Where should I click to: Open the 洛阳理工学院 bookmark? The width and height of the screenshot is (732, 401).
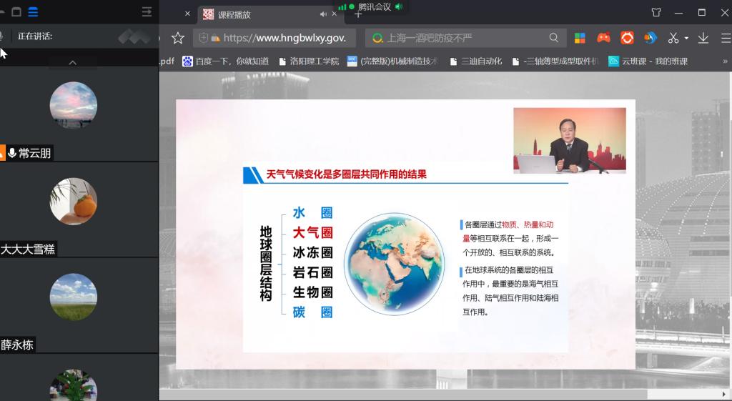pyautogui.click(x=309, y=61)
